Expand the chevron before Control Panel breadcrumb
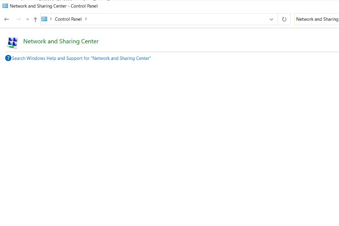Image resolution: width=339 pixels, height=226 pixels. coord(51,19)
